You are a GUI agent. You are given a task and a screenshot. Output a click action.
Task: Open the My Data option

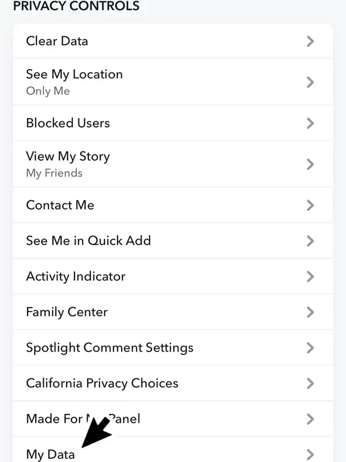tap(50, 454)
